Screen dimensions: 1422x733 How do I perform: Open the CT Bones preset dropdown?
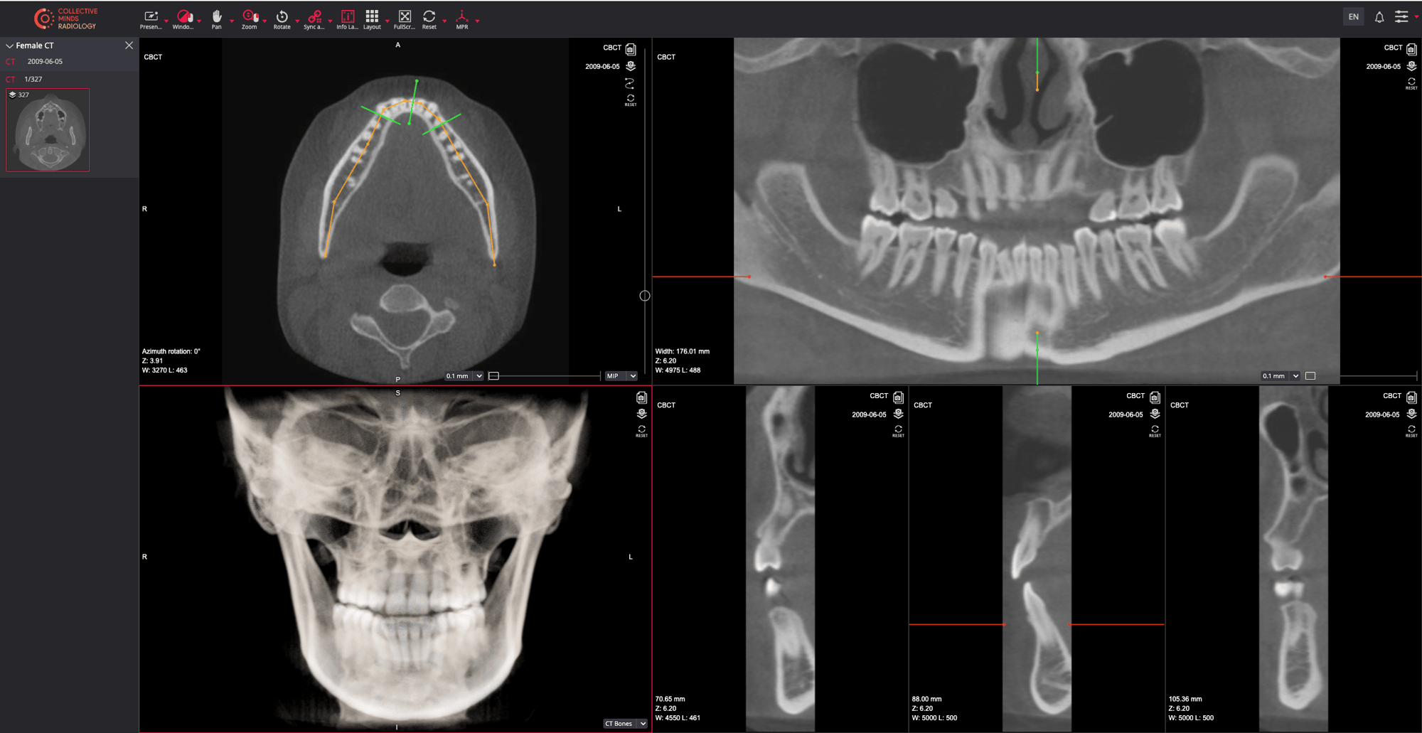(626, 724)
